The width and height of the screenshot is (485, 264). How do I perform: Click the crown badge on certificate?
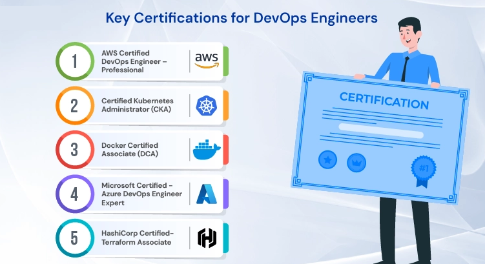tap(356, 161)
